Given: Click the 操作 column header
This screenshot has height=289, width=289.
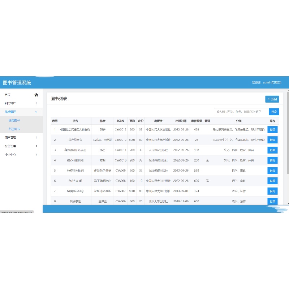Looking at the screenshot, I should point(272,121).
